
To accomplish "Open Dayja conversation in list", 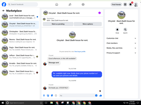I will 20,49.
